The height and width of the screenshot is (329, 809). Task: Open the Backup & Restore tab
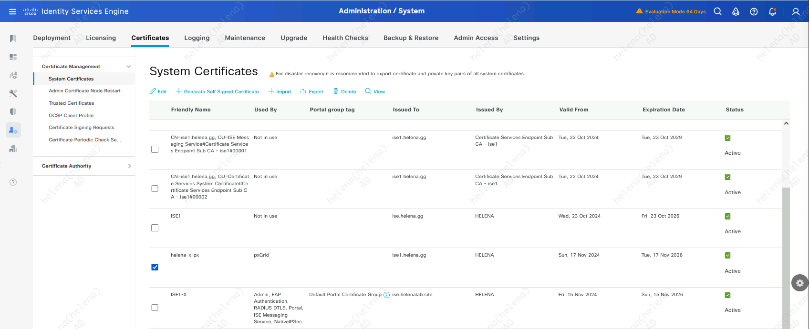pos(411,38)
